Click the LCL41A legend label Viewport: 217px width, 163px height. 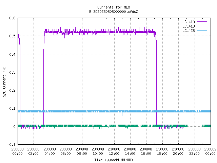pos(189,22)
